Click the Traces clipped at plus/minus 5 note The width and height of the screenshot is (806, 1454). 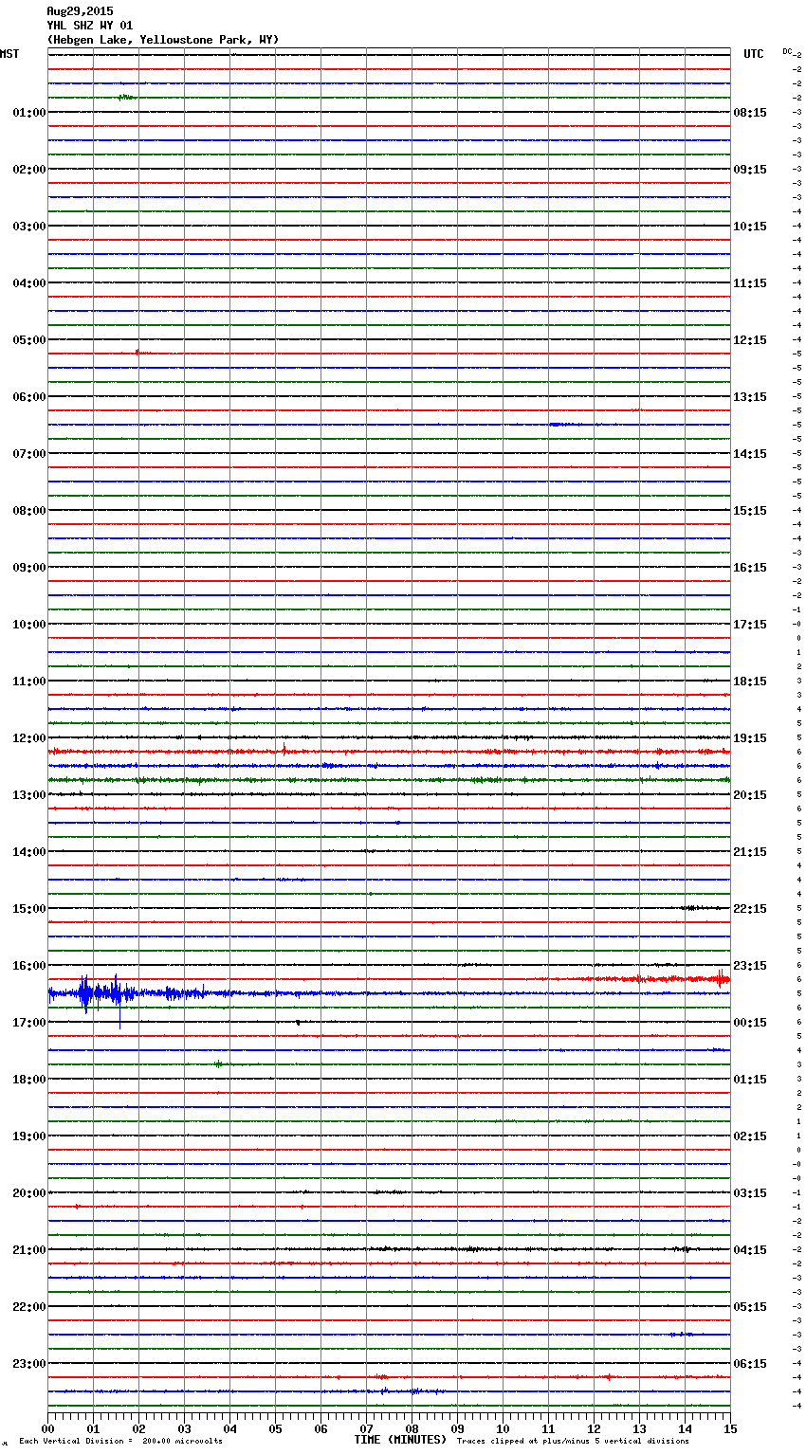573,1441
